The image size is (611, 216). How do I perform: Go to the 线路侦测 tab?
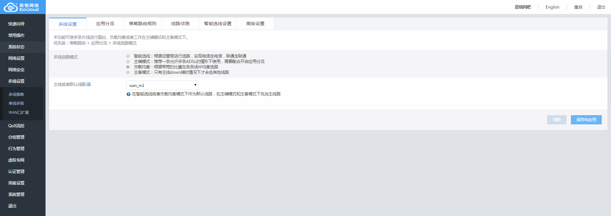(x=180, y=24)
